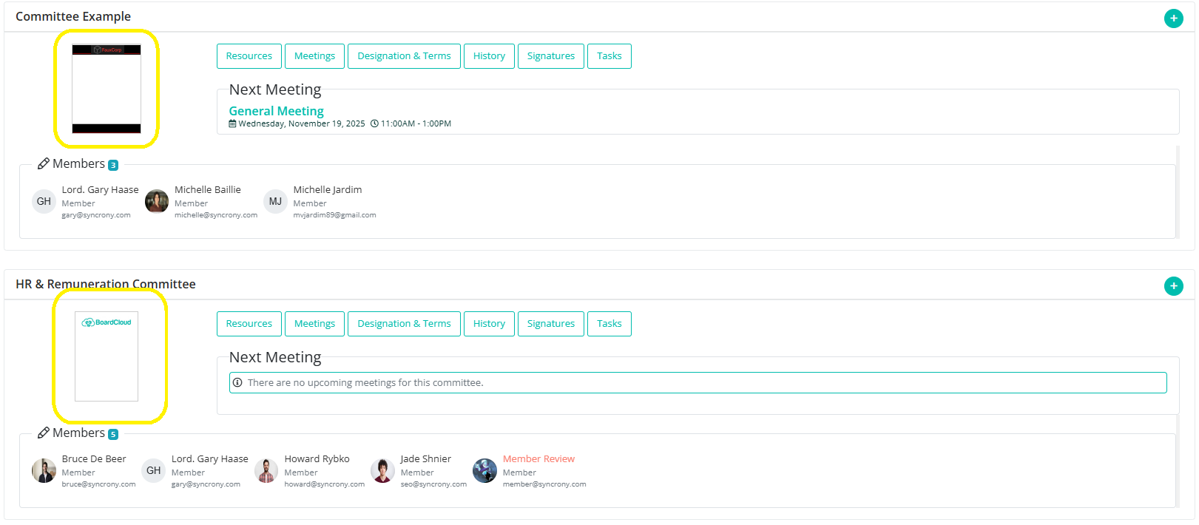Open Resources tab in Committee Example

[249, 56]
